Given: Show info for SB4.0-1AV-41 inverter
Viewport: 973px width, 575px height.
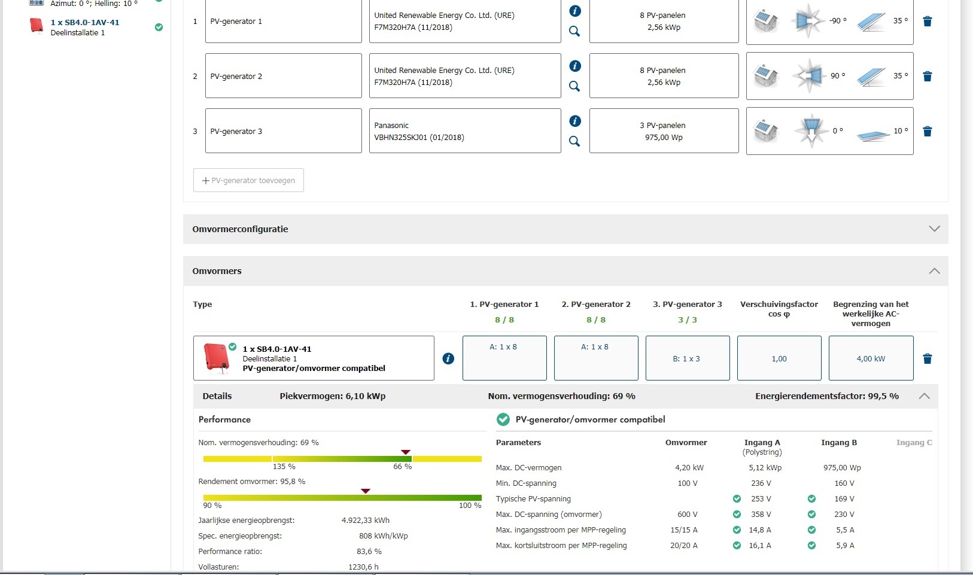Looking at the screenshot, I should pyautogui.click(x=448, y=358).
